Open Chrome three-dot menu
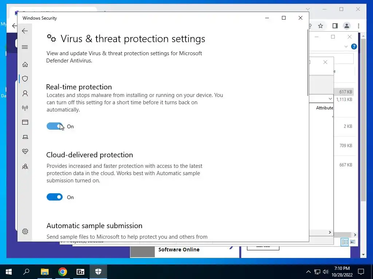373x279 pixels. (358, 26)
